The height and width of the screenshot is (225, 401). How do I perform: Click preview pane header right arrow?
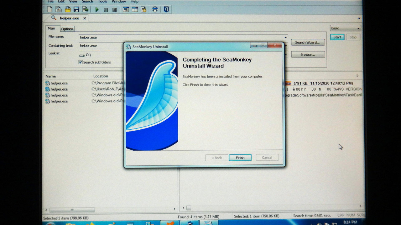357,76
